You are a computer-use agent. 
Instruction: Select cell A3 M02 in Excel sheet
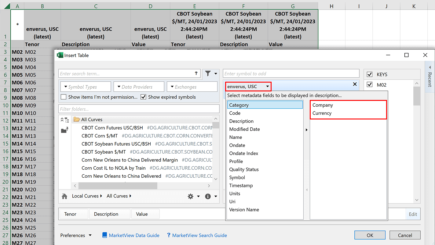click(x=17, y=52)
